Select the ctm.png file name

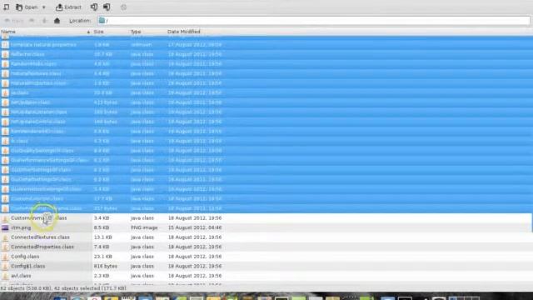(21, 227)
